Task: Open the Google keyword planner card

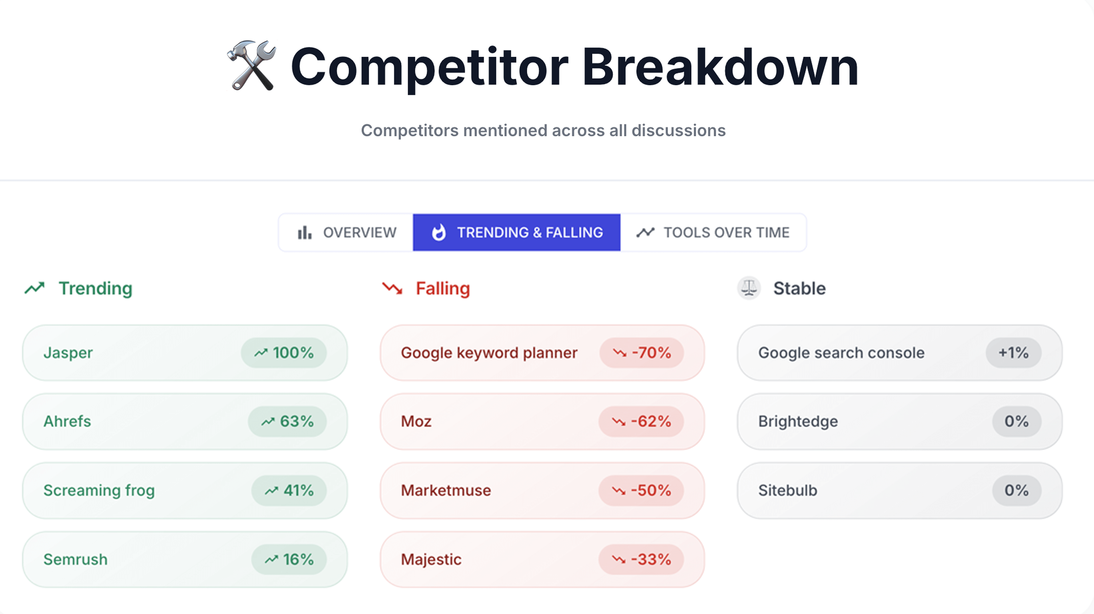Action: click(x=542, y=353)
